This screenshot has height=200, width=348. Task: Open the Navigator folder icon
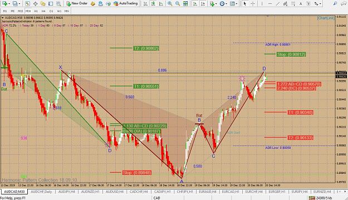tap(43, 3)
